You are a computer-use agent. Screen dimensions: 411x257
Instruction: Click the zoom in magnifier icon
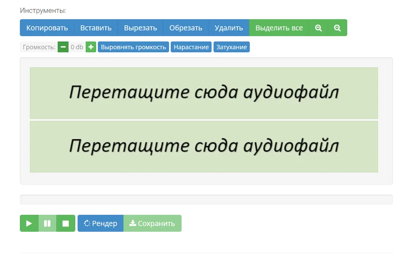319,28
